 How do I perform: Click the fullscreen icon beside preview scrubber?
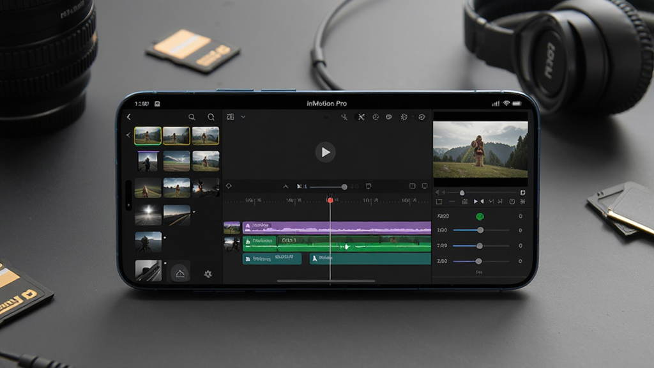click(522, 193)
